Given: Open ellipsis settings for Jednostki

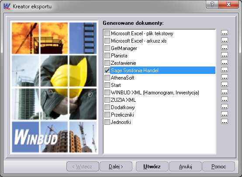Looking at the screenshot, I should (225, 121).
